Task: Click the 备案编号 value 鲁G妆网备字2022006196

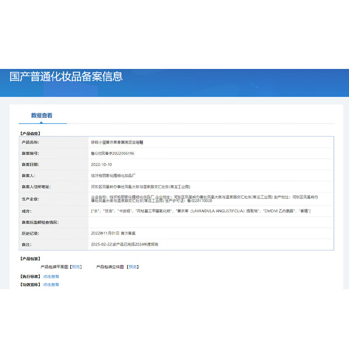Action: coord(112,154)
